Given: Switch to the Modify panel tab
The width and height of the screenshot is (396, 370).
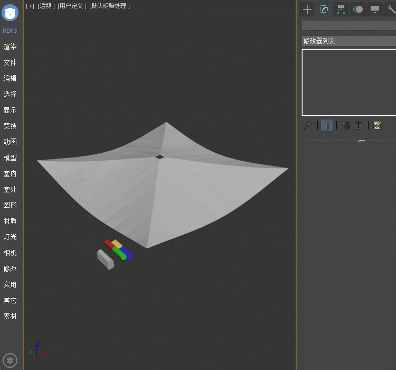Looking at the screenshot, I should pos(324,10).
